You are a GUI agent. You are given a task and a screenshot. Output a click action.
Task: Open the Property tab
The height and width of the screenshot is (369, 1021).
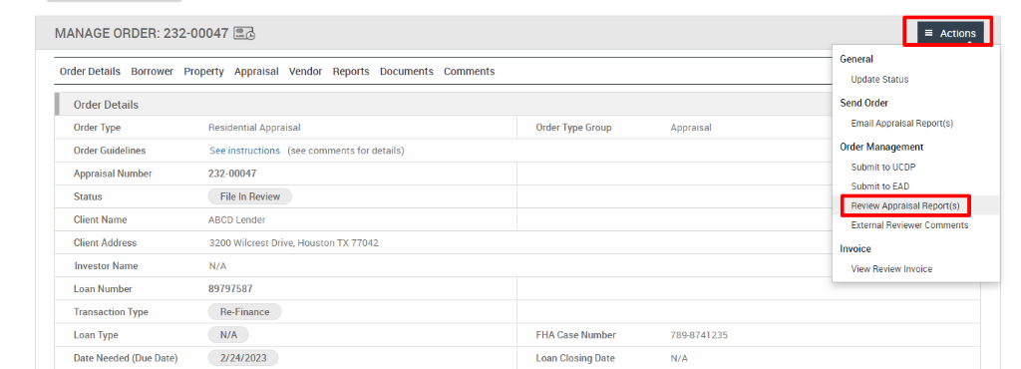click(x=203, y=72)
